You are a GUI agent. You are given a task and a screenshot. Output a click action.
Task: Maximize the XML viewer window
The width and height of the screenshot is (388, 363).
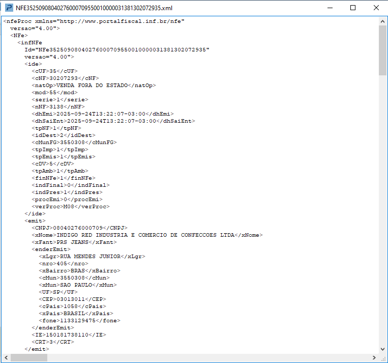(353, 8)
